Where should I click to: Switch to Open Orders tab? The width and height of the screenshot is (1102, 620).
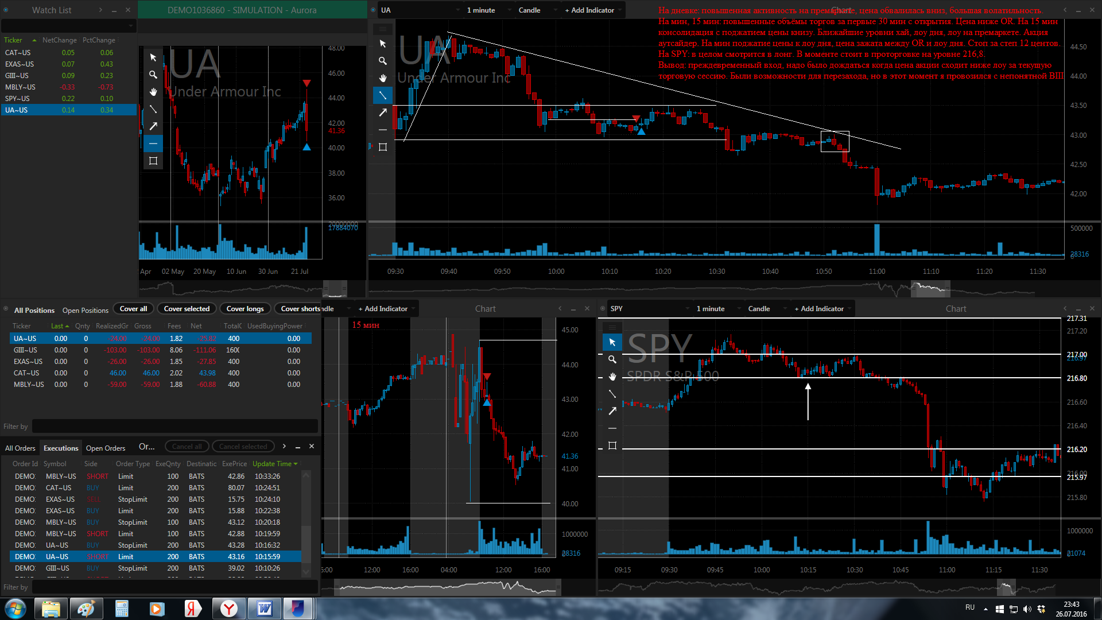point(106,448)
